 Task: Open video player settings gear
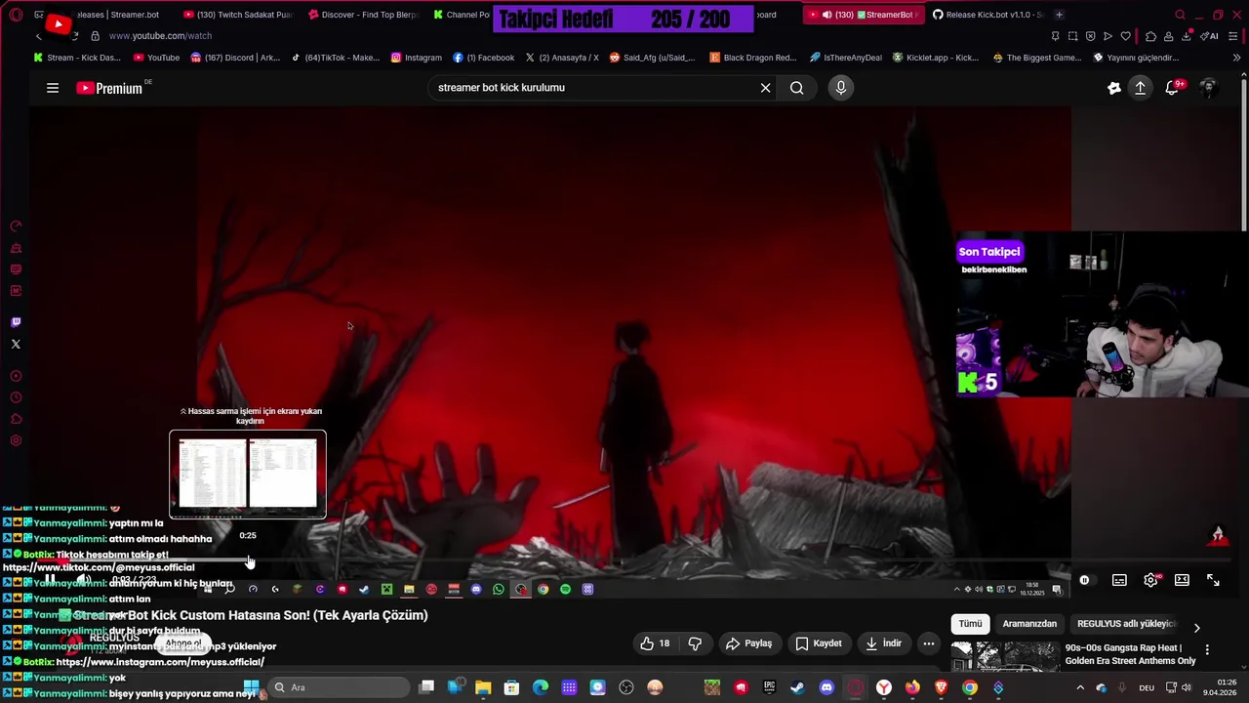tap(1151, 580)
